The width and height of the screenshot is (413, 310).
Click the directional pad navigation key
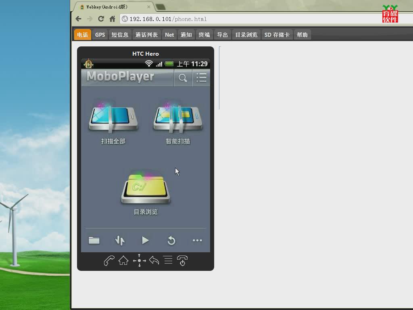tap(139, 260)
